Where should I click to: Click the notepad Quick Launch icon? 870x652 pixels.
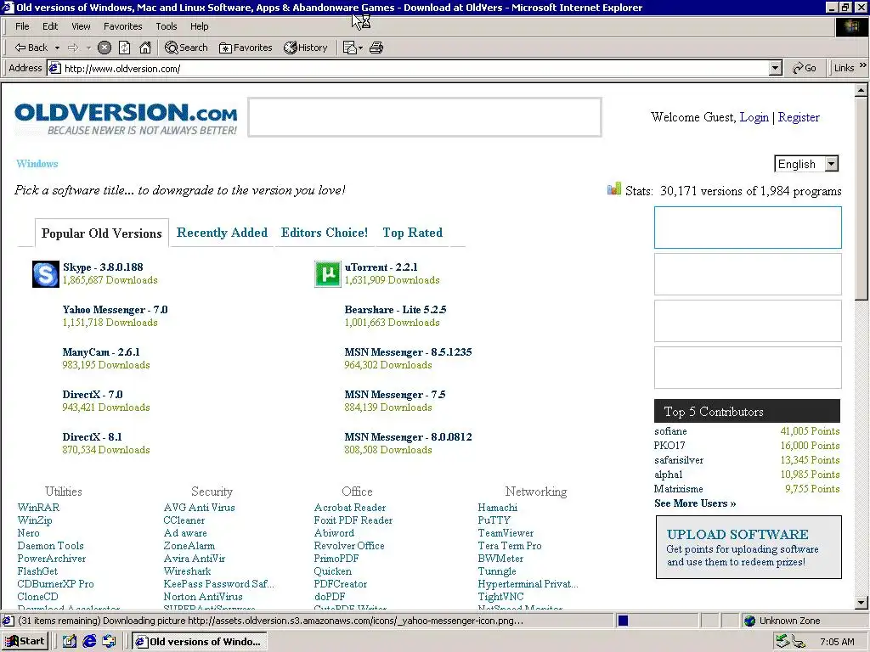click(x=70, y=642)
